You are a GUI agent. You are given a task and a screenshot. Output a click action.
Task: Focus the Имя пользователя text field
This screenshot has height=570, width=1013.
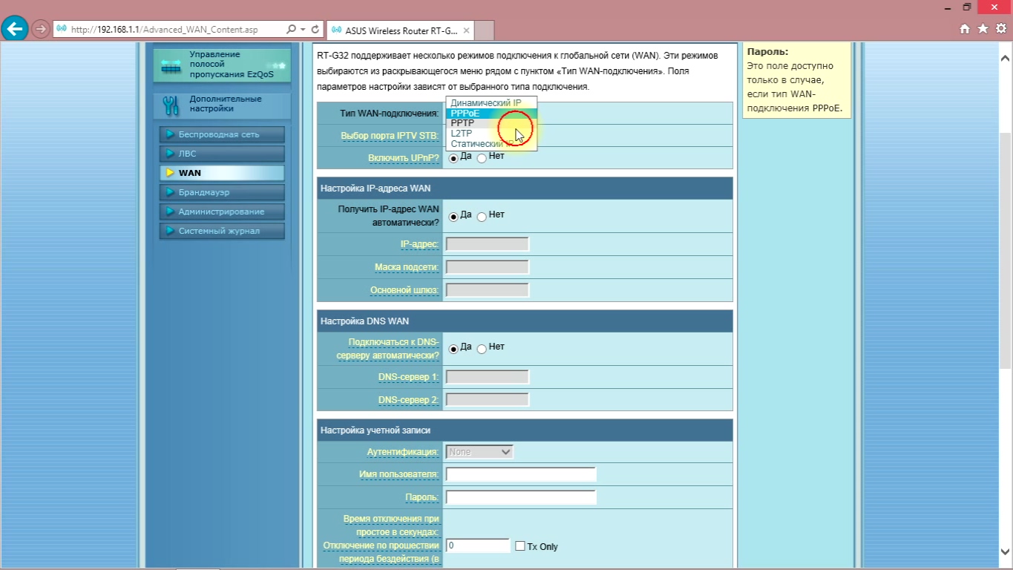(x=521, y=474)
